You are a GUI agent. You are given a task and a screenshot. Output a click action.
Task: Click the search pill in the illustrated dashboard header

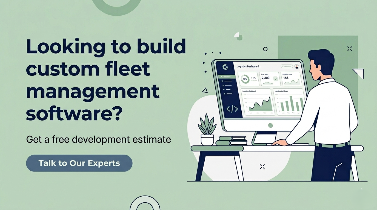click(x=287, y=66)
